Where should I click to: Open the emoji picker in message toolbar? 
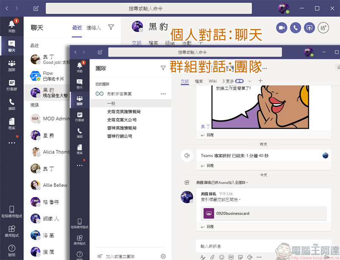221,257
